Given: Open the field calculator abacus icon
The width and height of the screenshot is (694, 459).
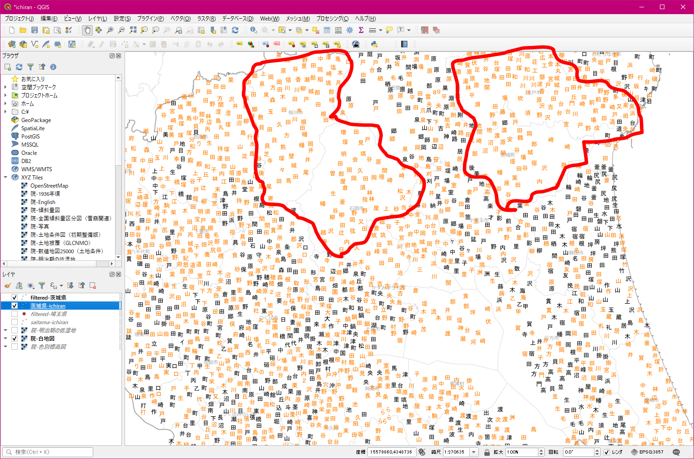Looking at the screenshot, I should click(338, 30).
